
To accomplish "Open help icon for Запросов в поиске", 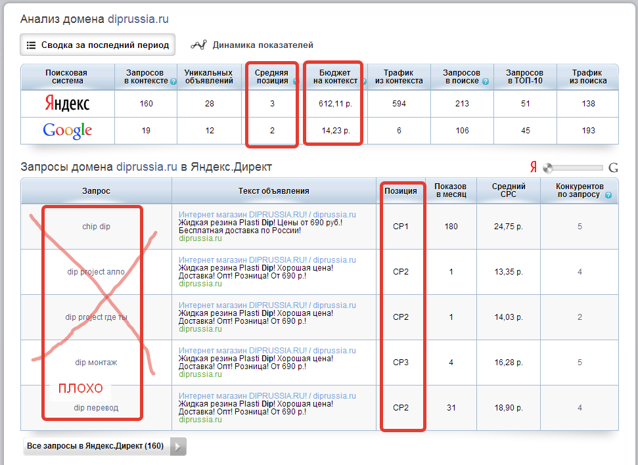I will click(486, 81).
